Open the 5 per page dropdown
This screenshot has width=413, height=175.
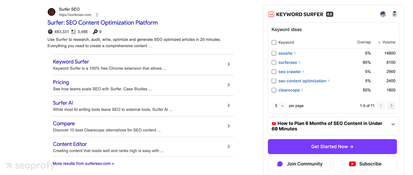pyautogui.click(x=279, y=106)
